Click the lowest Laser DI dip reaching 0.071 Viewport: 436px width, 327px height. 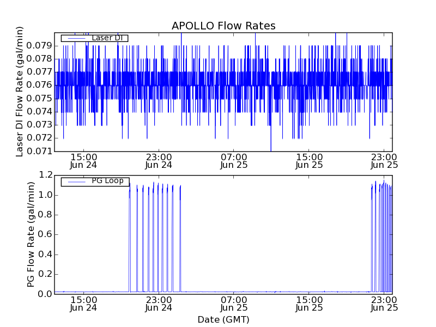[x=271, y=148]
